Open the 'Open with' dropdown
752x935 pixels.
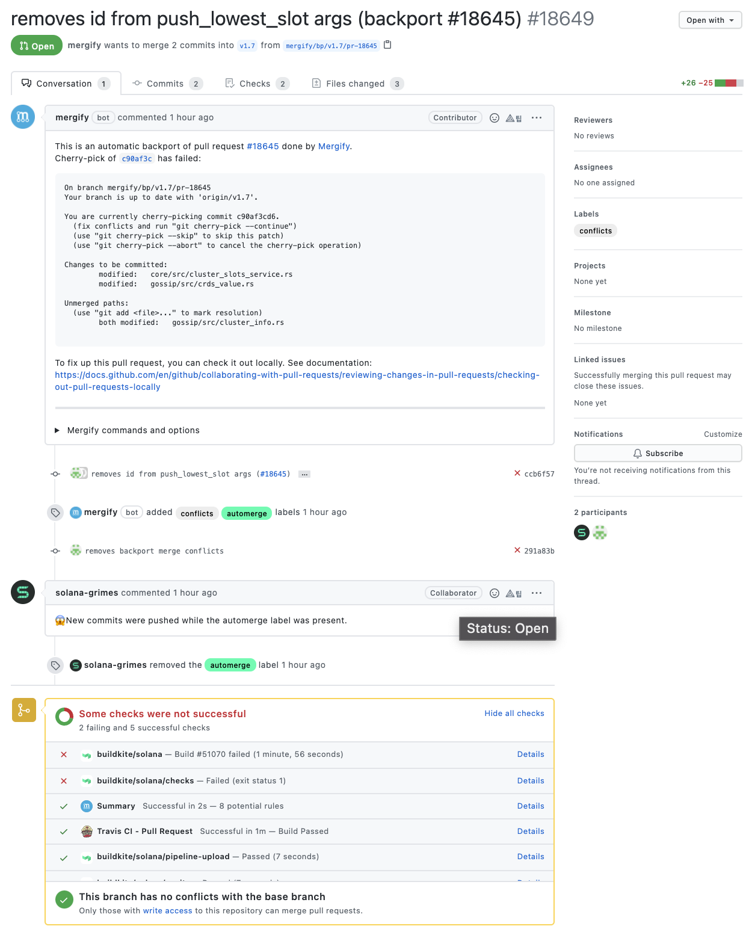[x=710, y=20]
